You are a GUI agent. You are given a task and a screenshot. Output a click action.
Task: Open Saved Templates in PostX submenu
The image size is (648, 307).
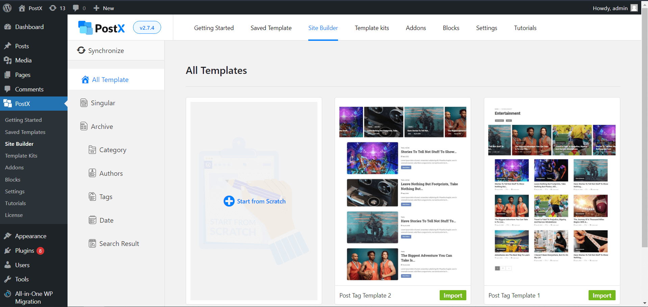point(25,132)
